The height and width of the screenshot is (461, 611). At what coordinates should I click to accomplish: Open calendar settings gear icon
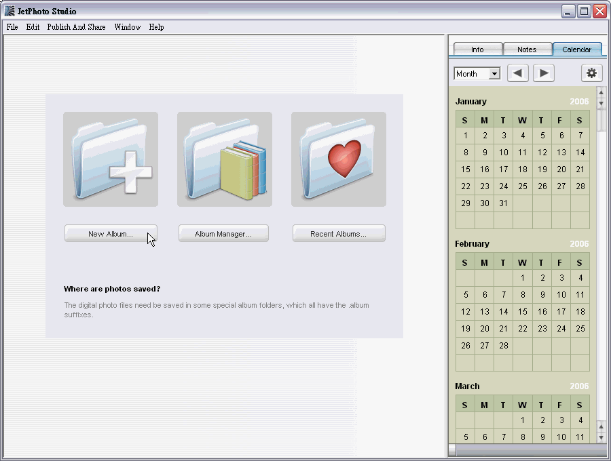(x=591, y=73)
